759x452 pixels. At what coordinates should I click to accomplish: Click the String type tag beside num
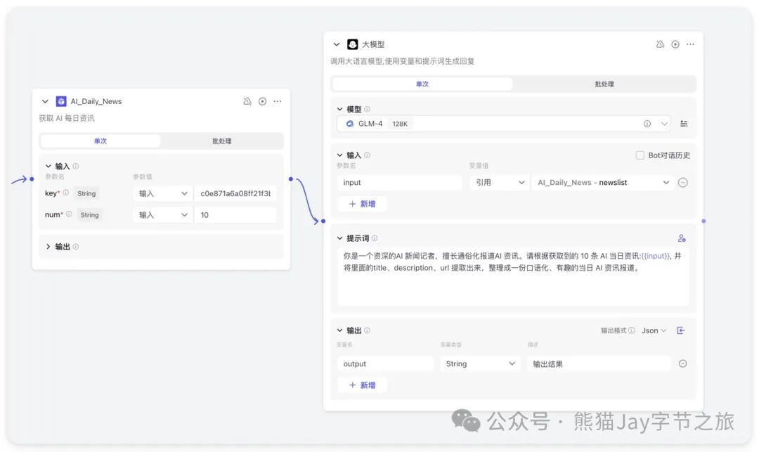pos(89,214)
